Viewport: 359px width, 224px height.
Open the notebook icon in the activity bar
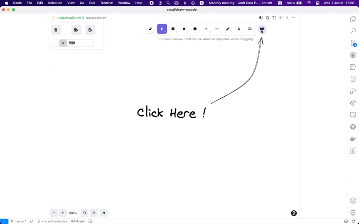coord(353,67)
